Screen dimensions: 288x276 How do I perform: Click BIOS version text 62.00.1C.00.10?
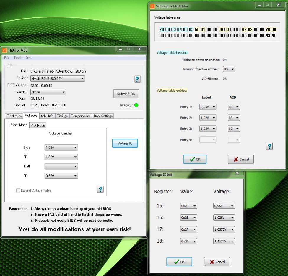coord(41,86)
